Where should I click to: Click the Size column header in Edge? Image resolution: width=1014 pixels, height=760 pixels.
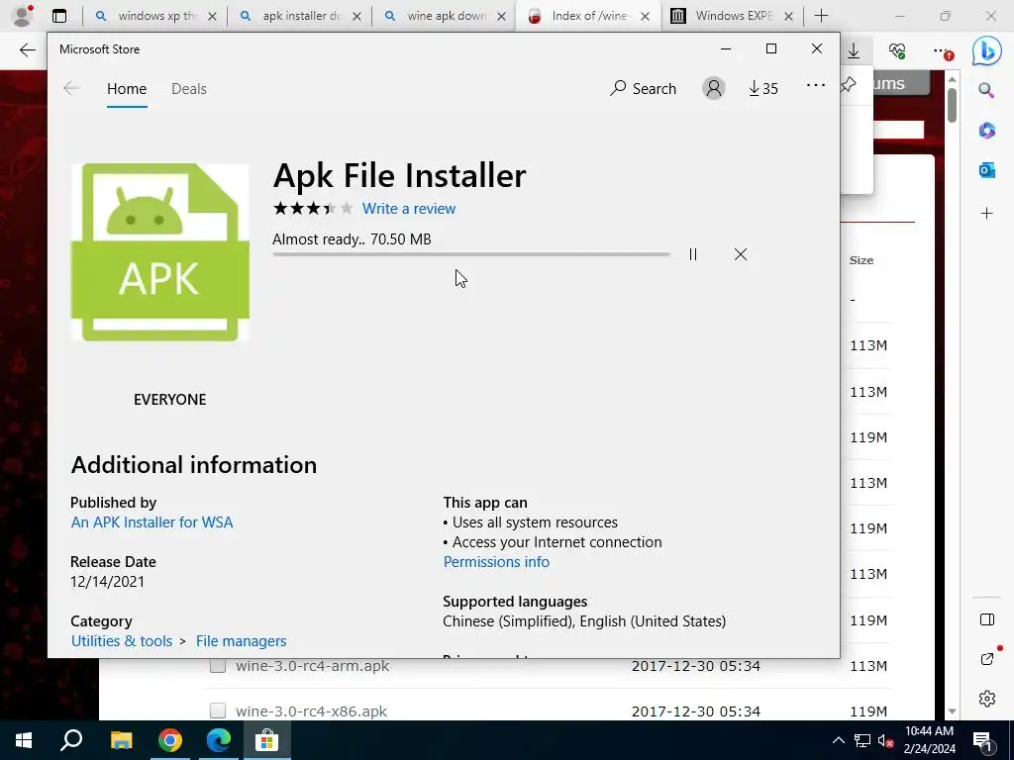[862, 260]
